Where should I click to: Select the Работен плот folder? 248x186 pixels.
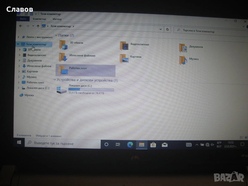point(64,70)
